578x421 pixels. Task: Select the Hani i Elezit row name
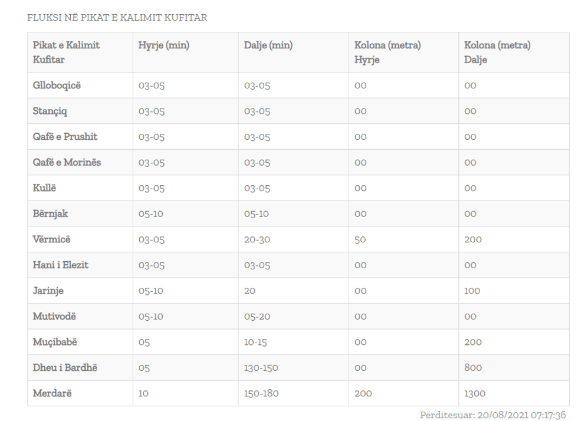[61, 265]
